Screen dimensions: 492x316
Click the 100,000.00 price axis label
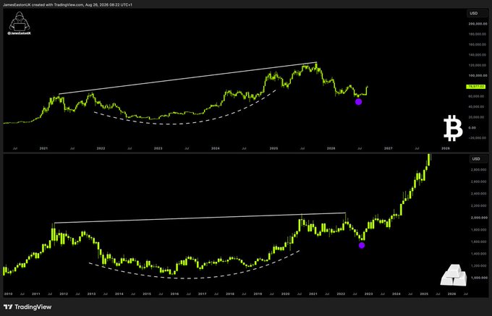coord(478,75)
